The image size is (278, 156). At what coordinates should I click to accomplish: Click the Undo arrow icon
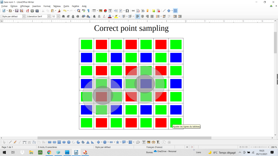[x=64, y=11]
